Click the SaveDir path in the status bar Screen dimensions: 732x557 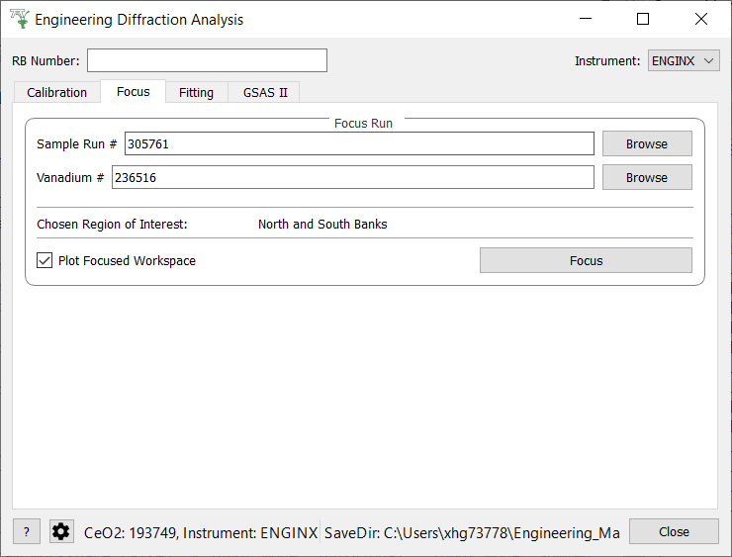472,533
